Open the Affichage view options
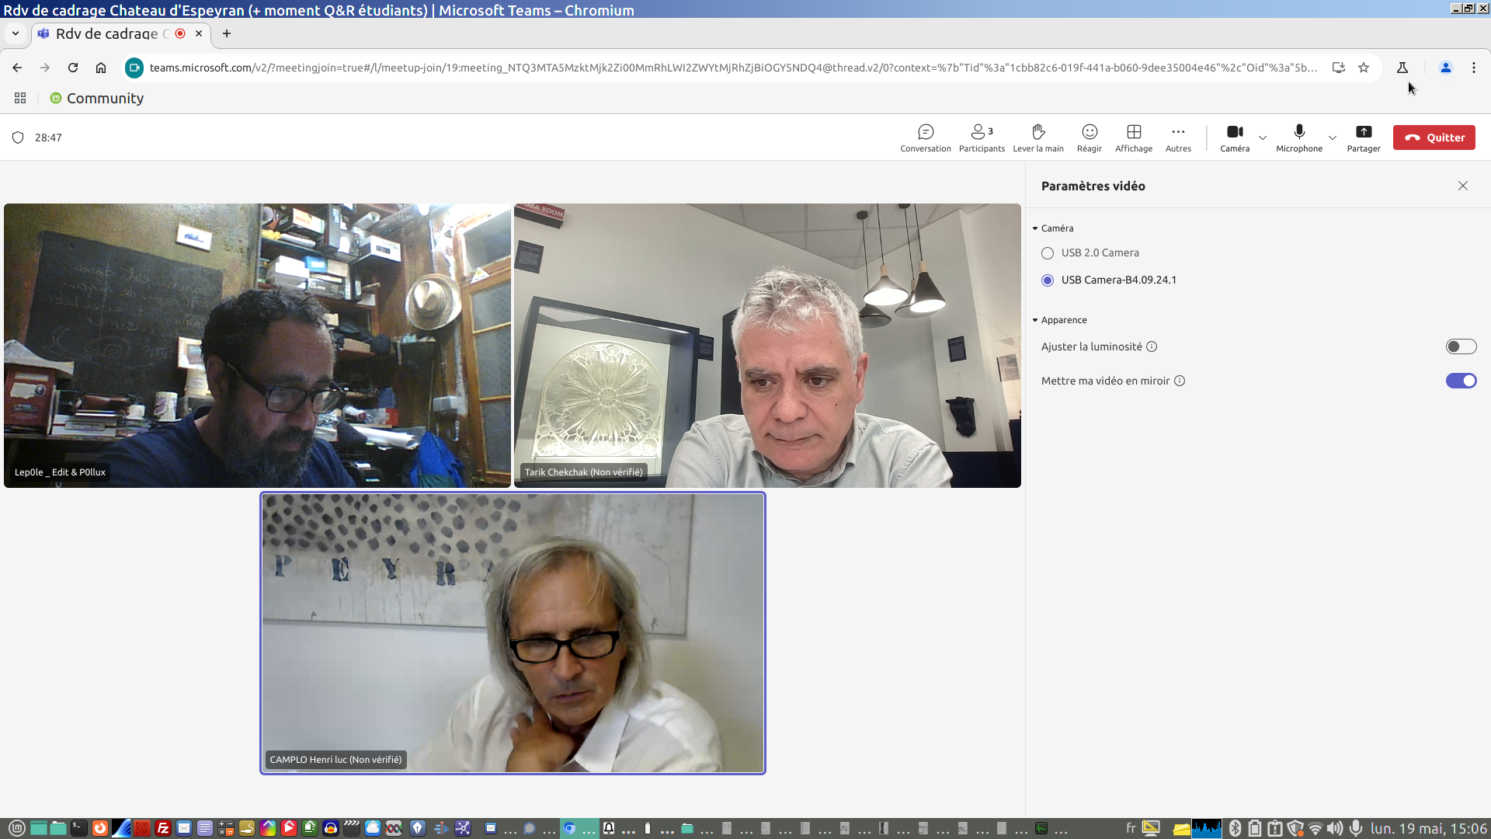 [x=1133, y=138]
